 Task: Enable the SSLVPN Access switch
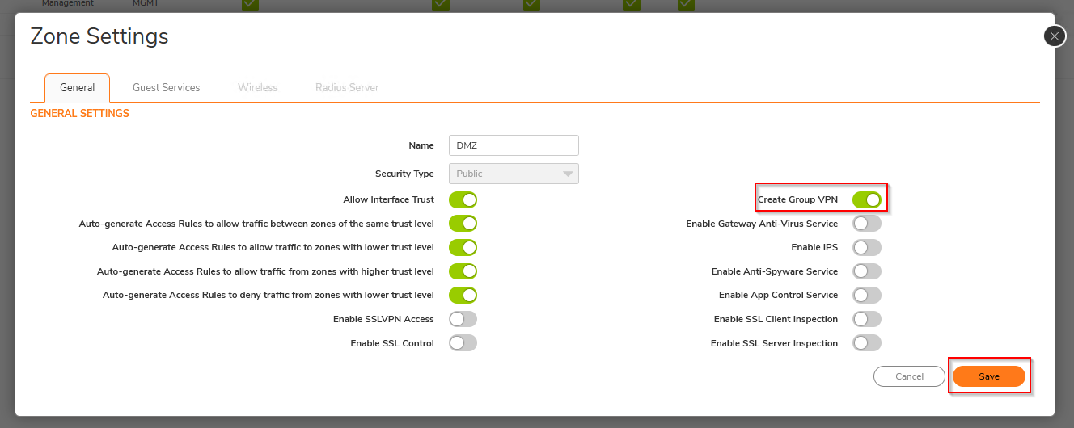tap(463, 319)
